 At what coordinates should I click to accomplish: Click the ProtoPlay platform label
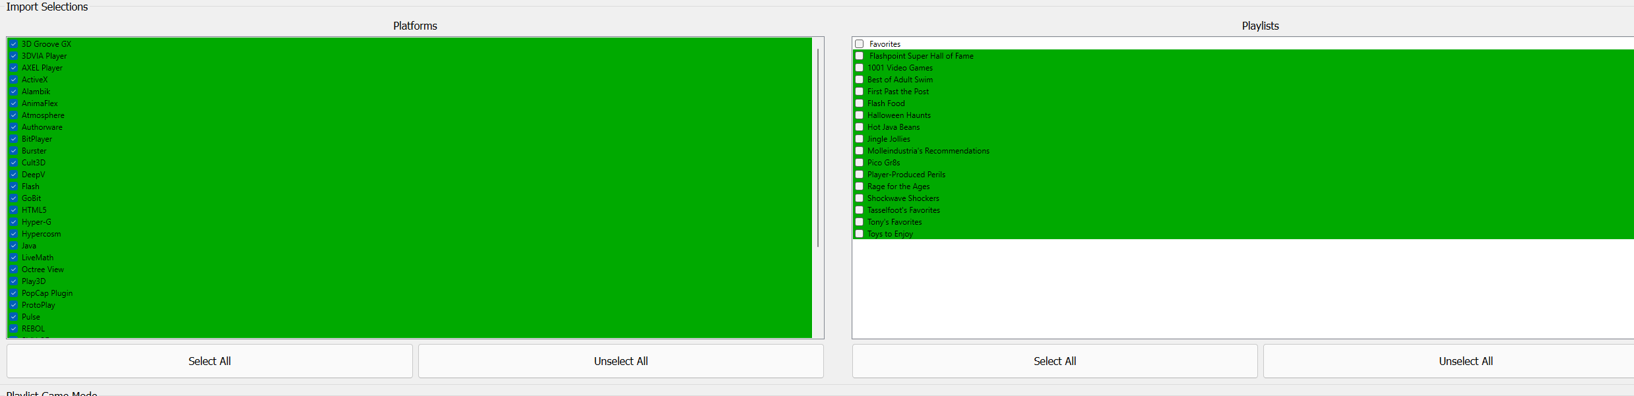pyautogui.click(x=38, y=305)
